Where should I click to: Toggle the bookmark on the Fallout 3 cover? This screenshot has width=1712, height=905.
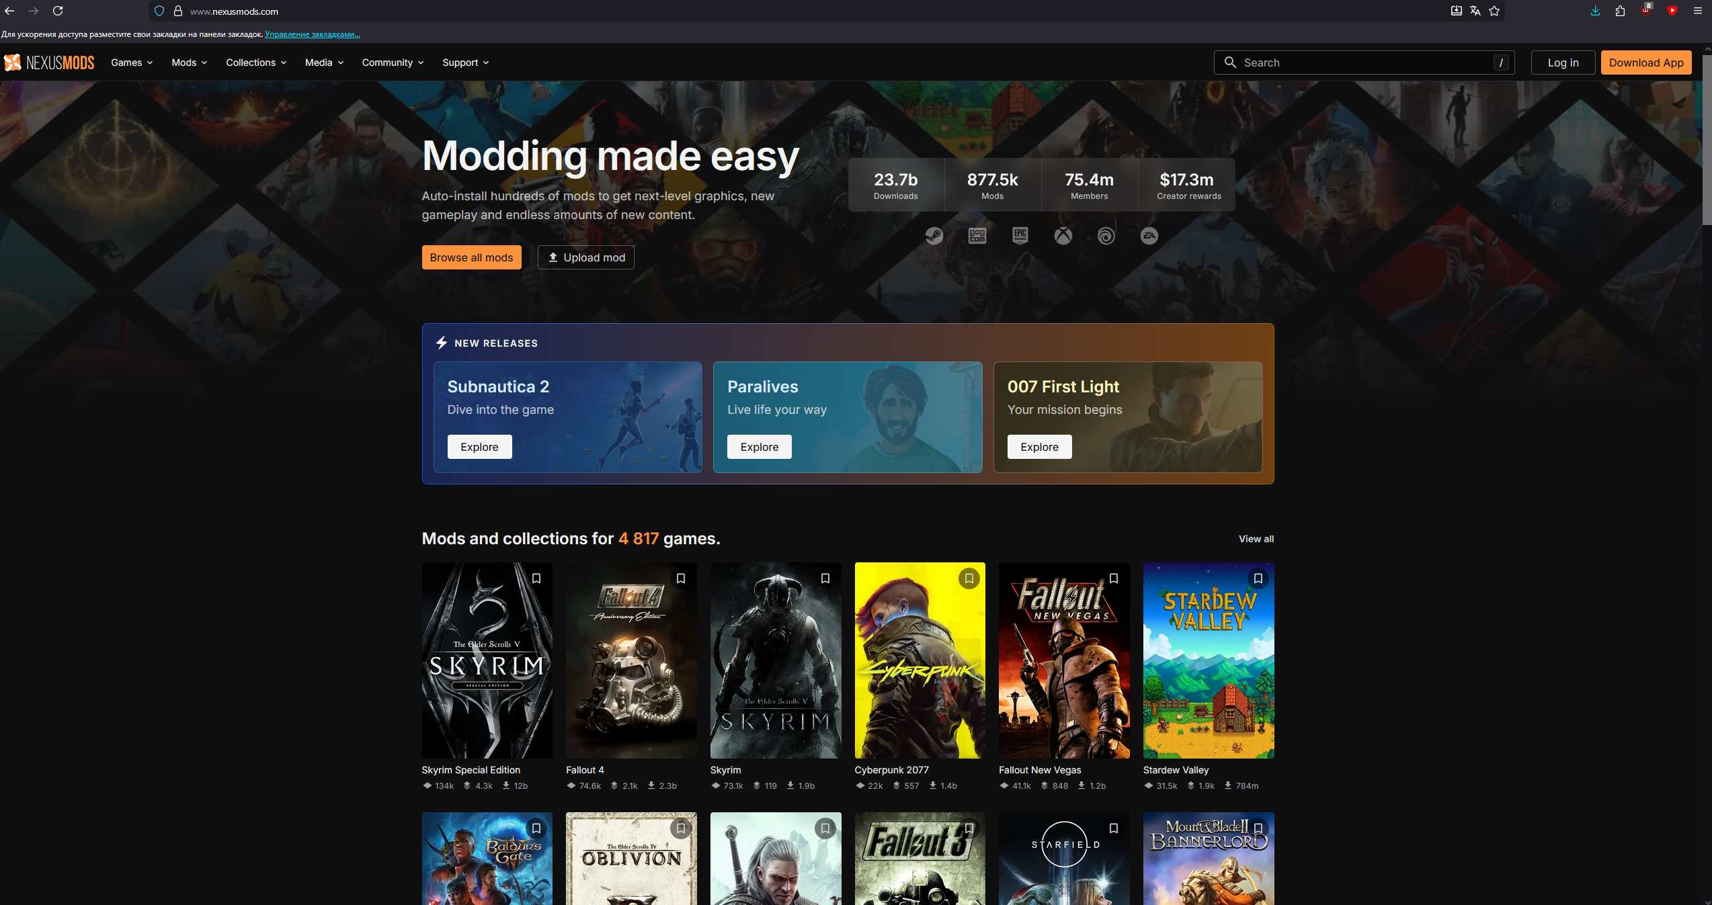click(x=969, y=828)
